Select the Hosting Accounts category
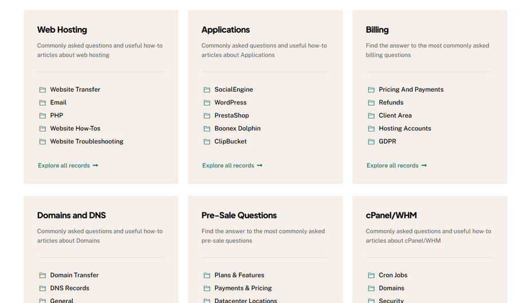This screenshot has width=530, height=303. [404, 129]
